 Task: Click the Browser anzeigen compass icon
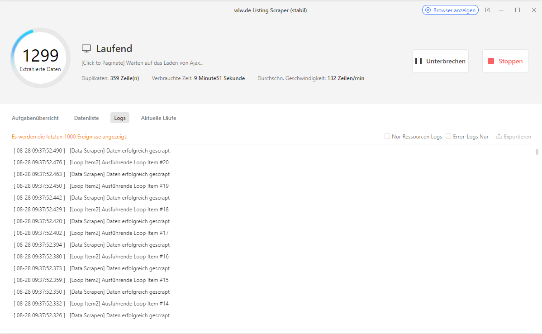tap(428, 10)
